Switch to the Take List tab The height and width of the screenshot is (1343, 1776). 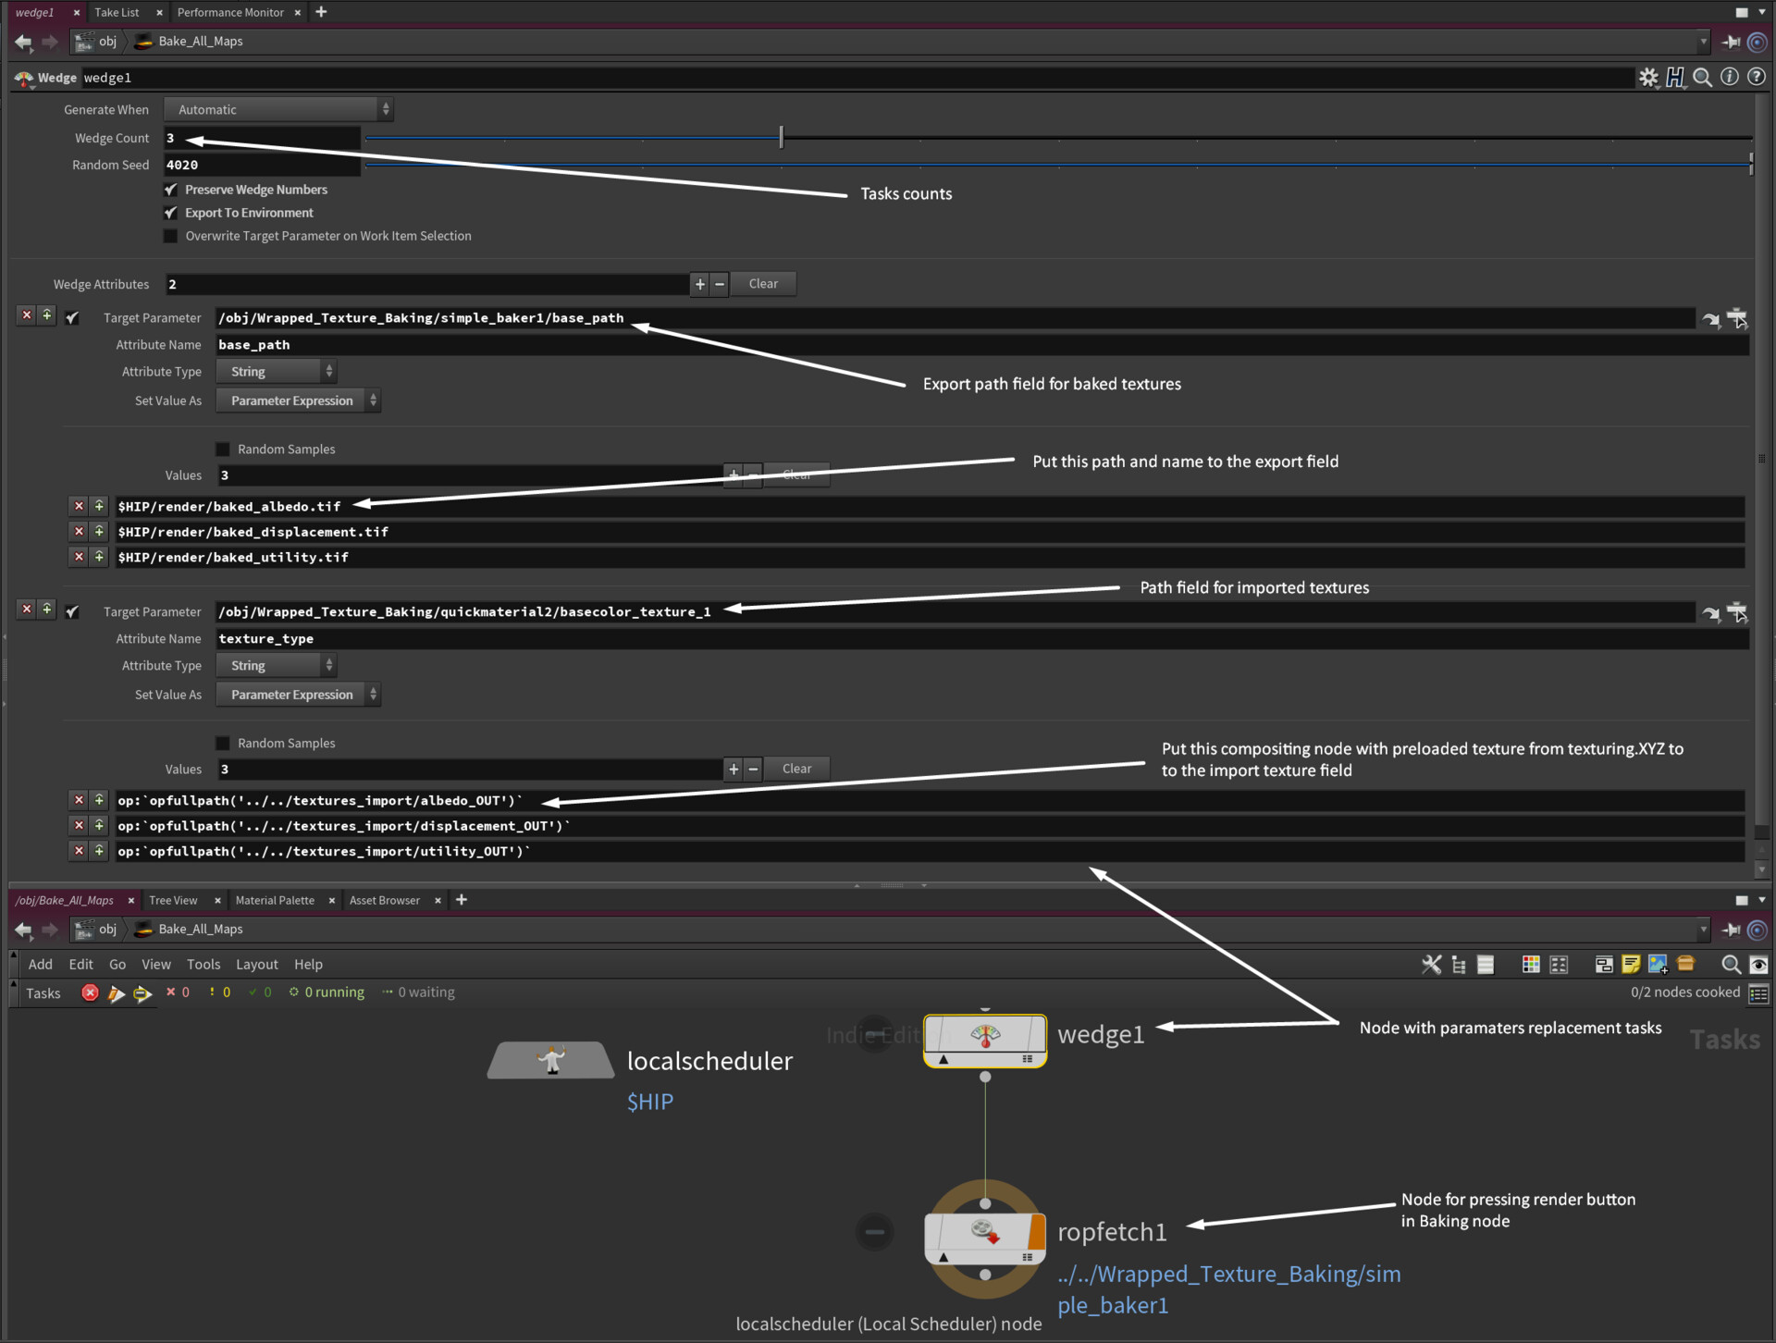(117, 12)
